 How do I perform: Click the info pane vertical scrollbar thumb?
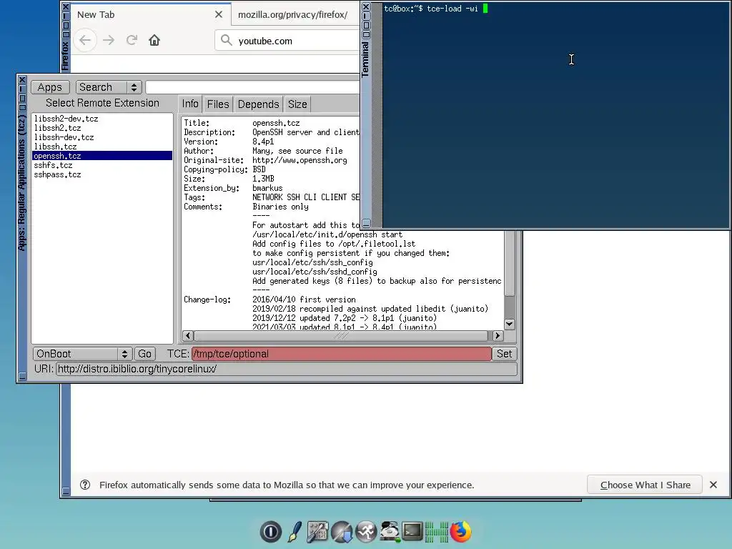510,264
